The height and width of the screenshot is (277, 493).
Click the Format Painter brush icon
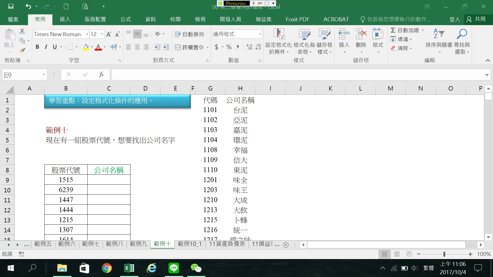tap(22, 50)
